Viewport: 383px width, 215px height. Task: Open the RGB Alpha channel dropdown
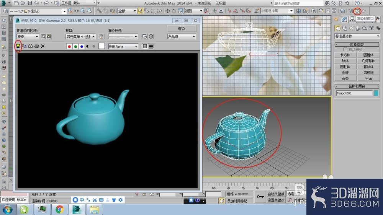pos(123,46)
